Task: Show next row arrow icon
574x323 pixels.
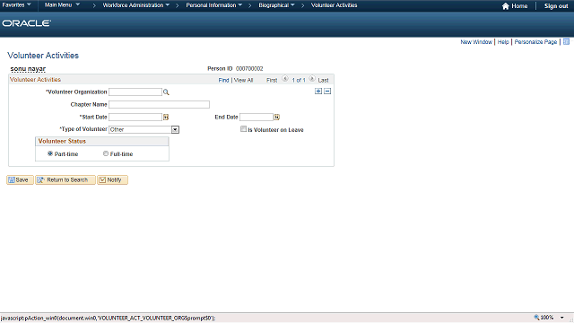Action: pyautogui.click(x=312, y=79)
